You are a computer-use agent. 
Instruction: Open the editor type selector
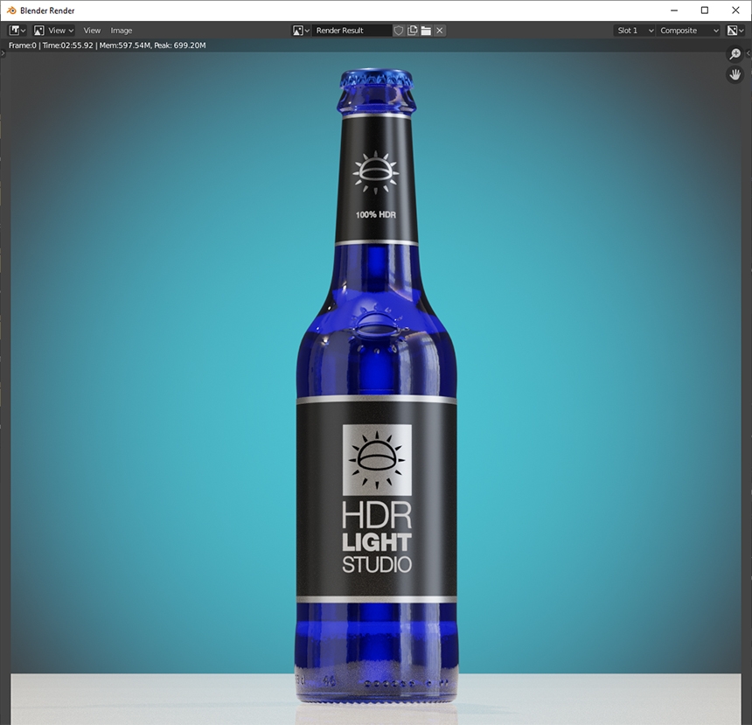tap(17, 31)
